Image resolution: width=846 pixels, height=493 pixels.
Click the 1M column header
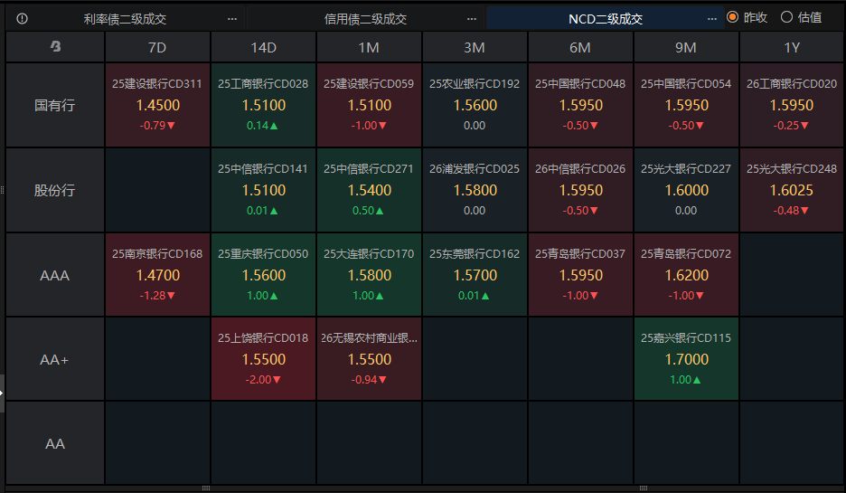pos(369,47)
